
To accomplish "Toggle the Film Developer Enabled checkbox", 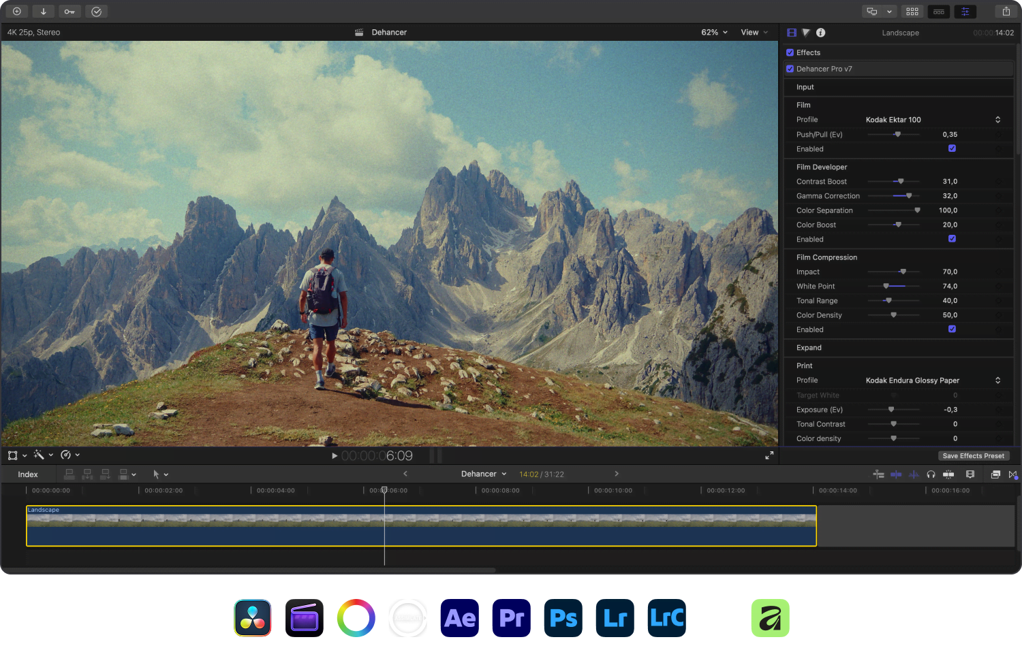I will 952,239.
